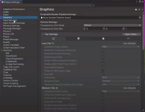Open Tier 1 Realtime GI CPU Usage dropdown

tap(121, 84)
